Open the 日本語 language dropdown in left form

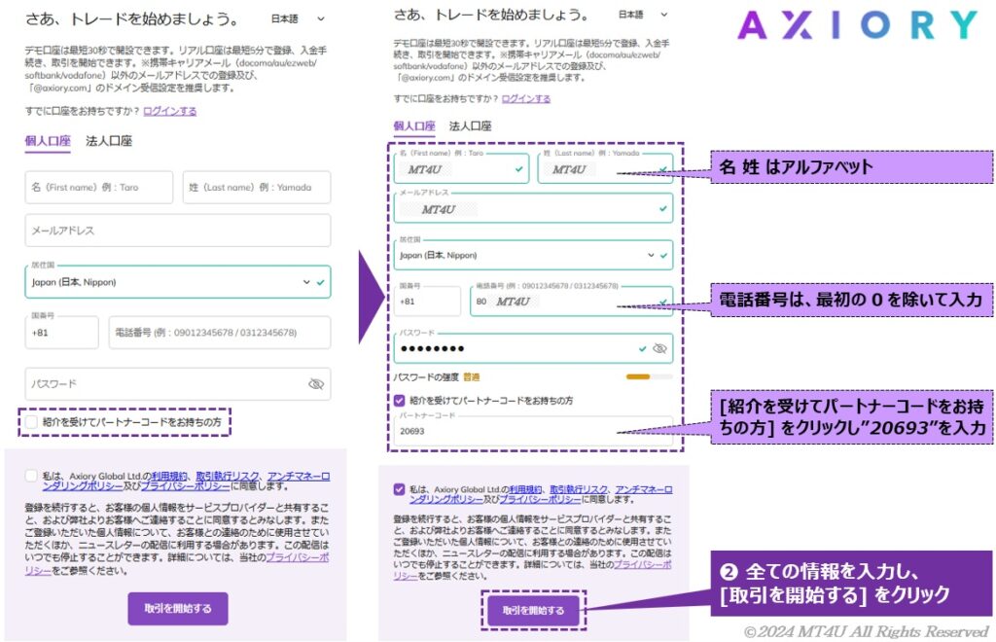(x=298, y=19)
